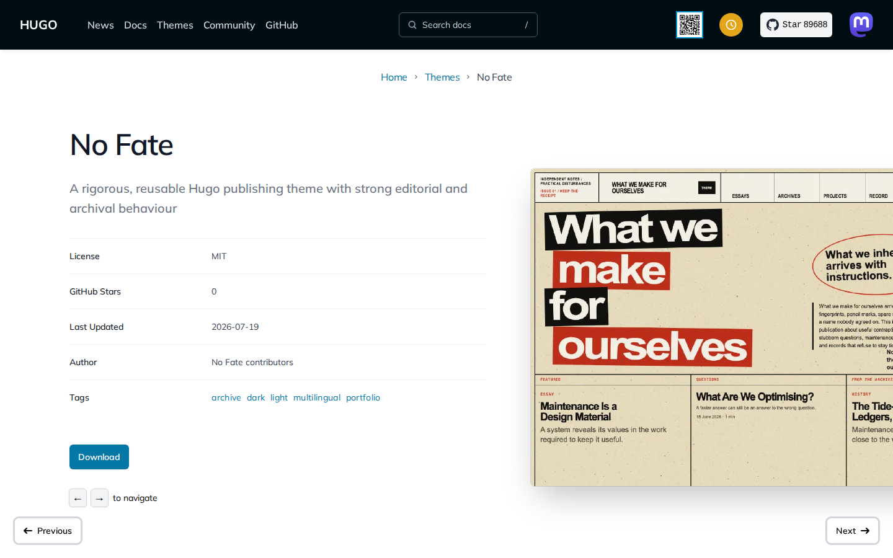Open the Community menu item
Viewport: 893px width, 558px height.
click(229, 25)
